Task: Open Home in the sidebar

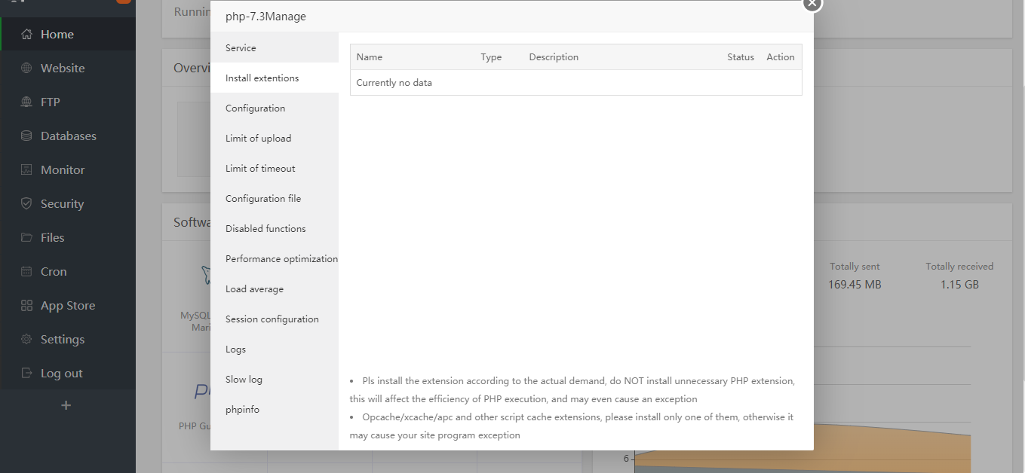Action: tap(57, 34)
